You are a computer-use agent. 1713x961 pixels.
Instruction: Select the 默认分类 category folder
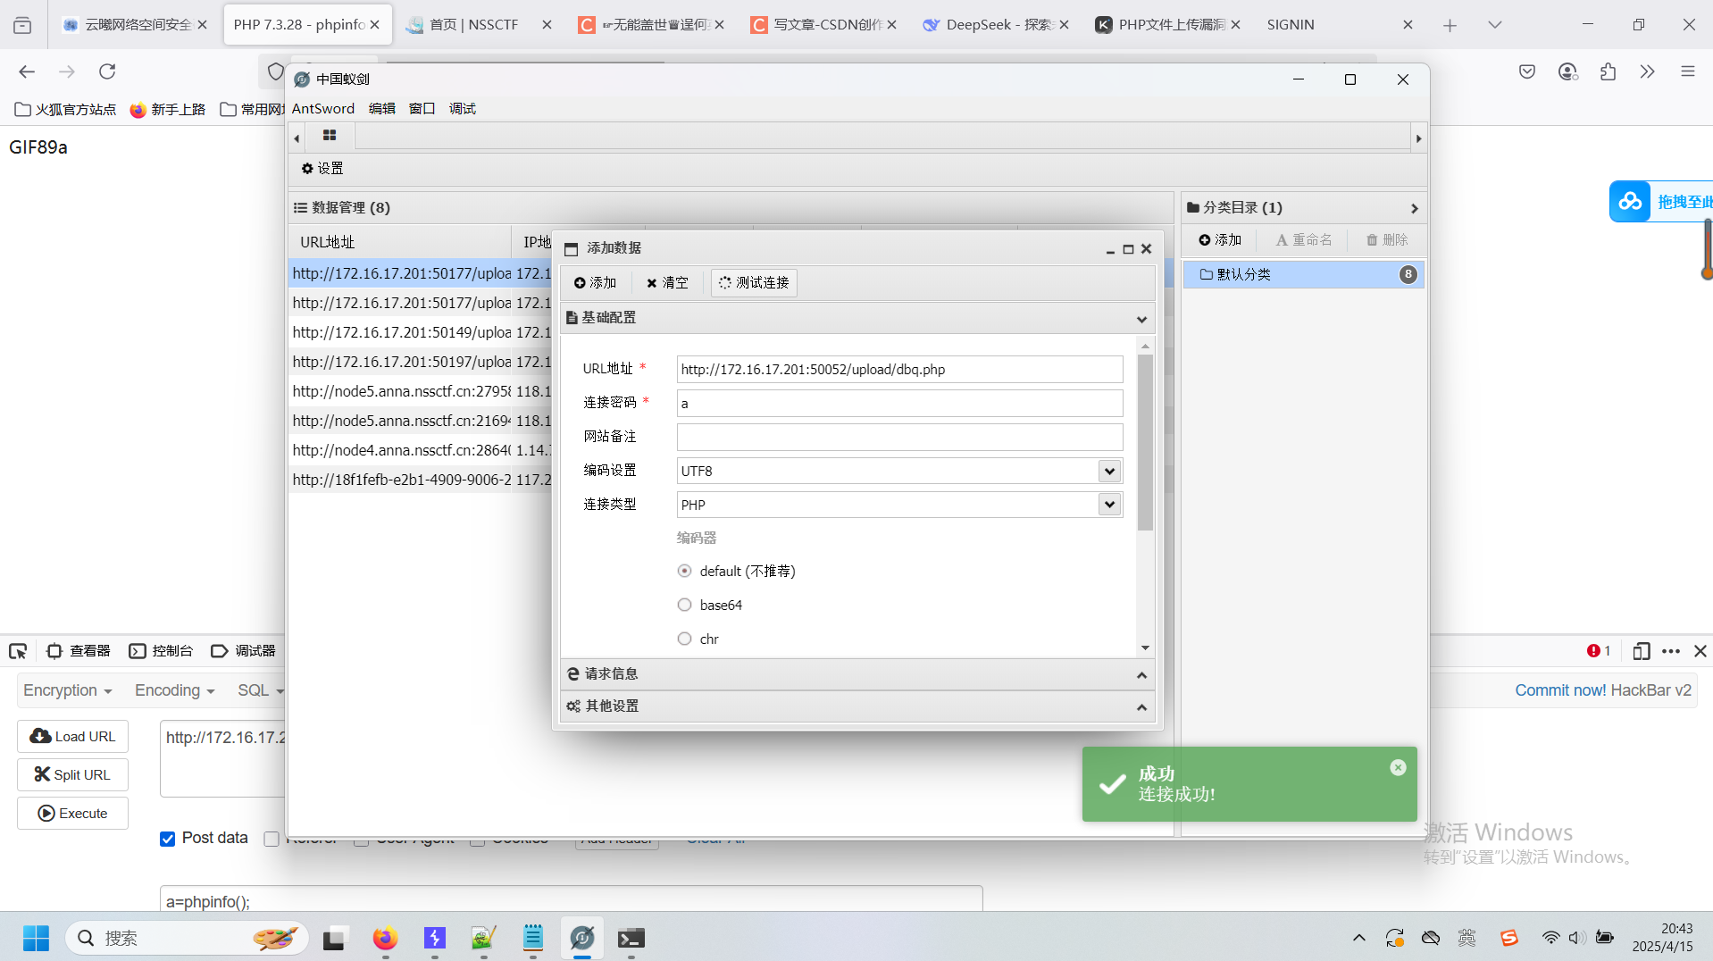click(x=1303, y=275)
